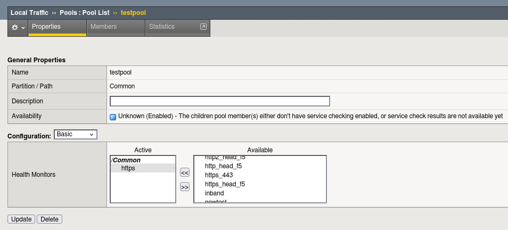Click Pools : Pool List breadcrumb
The width and height of the screenshot is (508, 230).
(84, 13)
